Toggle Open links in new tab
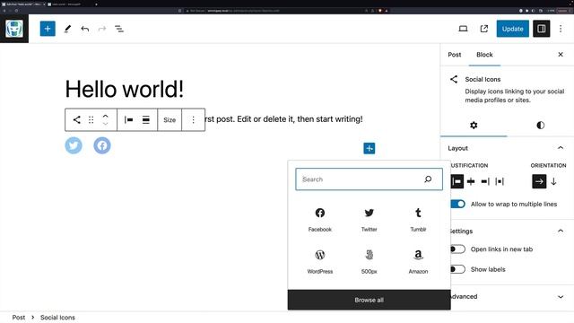 click(457, 249)
